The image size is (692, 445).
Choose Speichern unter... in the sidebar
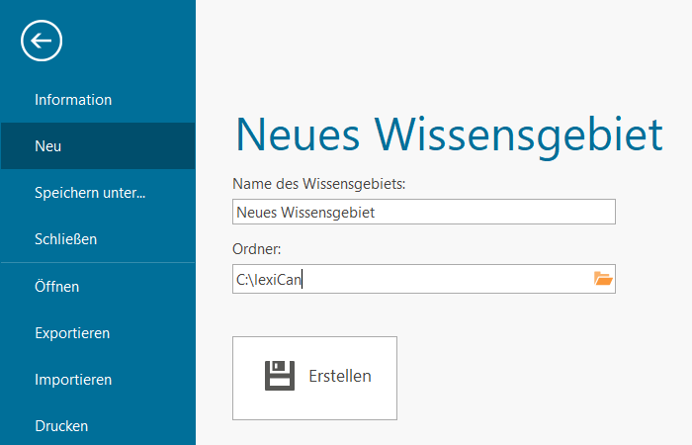(x=90, y=193)
